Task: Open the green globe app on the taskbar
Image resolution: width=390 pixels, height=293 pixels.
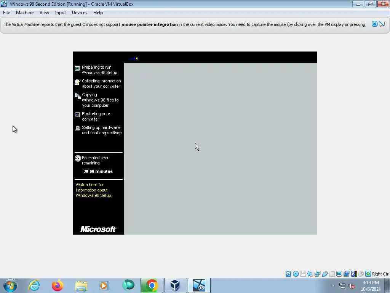Action: [x=128, y=285]
